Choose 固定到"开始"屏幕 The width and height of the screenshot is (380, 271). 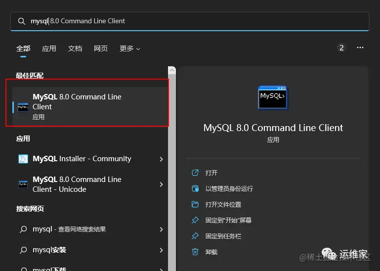[228, 220]
